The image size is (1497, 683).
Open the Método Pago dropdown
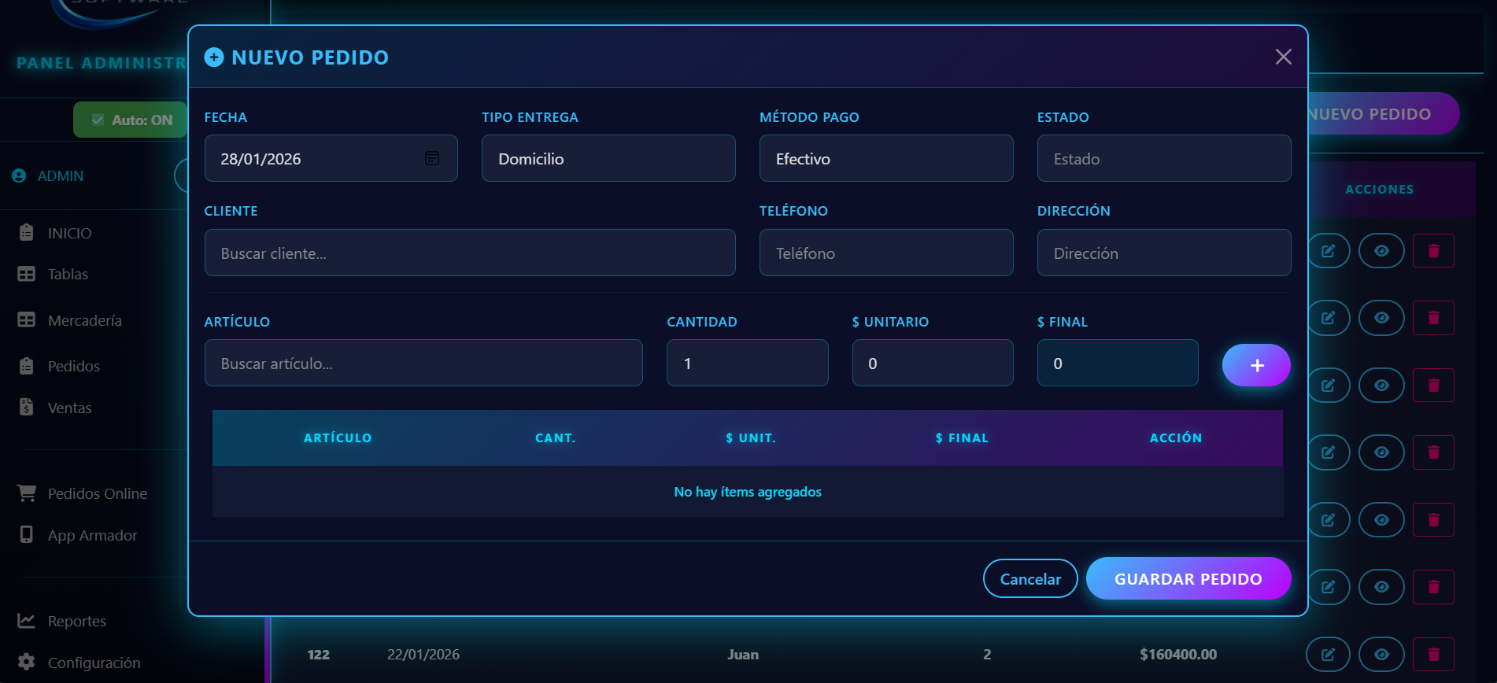coord(885,159)
